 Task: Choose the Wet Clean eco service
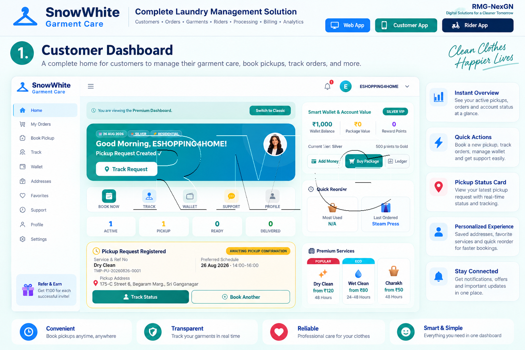(359, 281)
